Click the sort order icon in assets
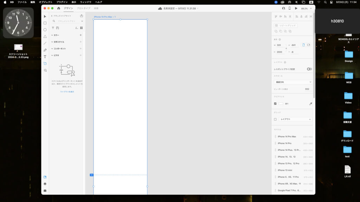 pos(58,28)
